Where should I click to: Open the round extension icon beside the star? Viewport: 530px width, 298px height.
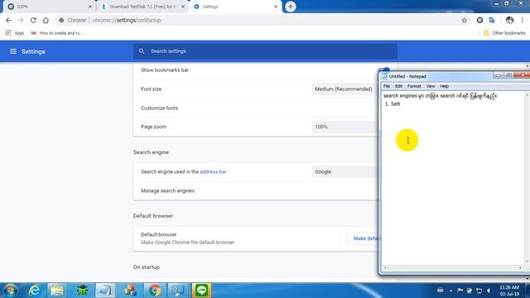pyautogui.click(x=479, y=20)
